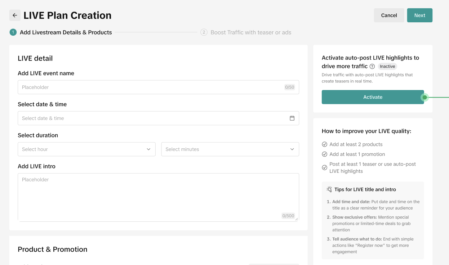Screen dimensions: 449x265
Task: Activate auto-post LIVE highlights
Action: (372, 97)
